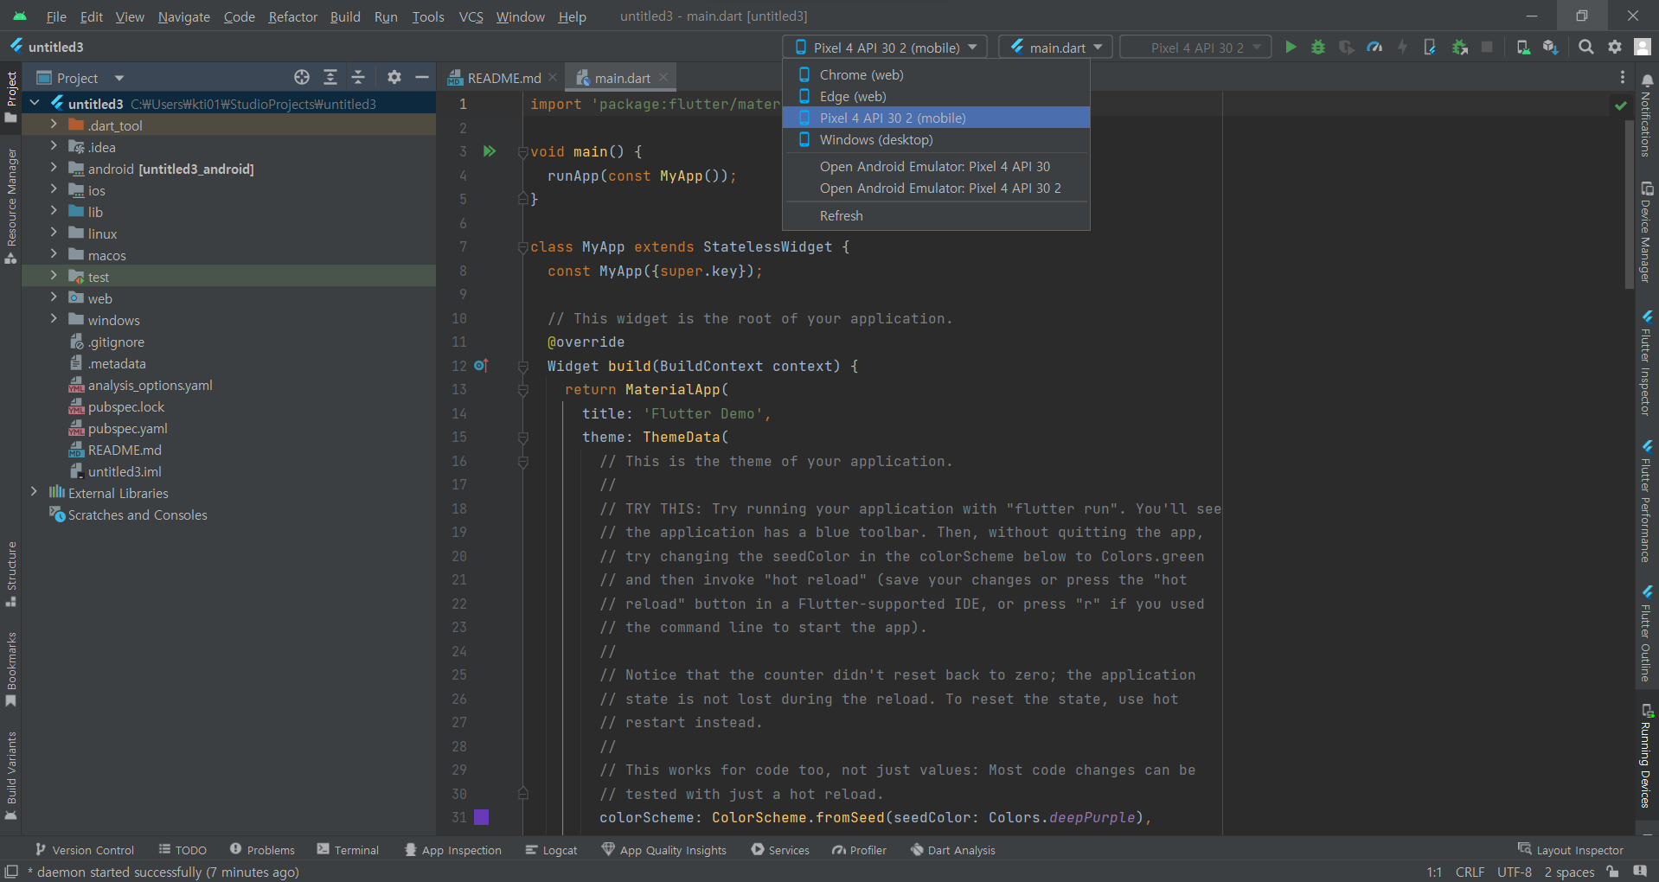Expand the lib folder
This screenshot has height=882, width=1659.
tap(54, 212)
